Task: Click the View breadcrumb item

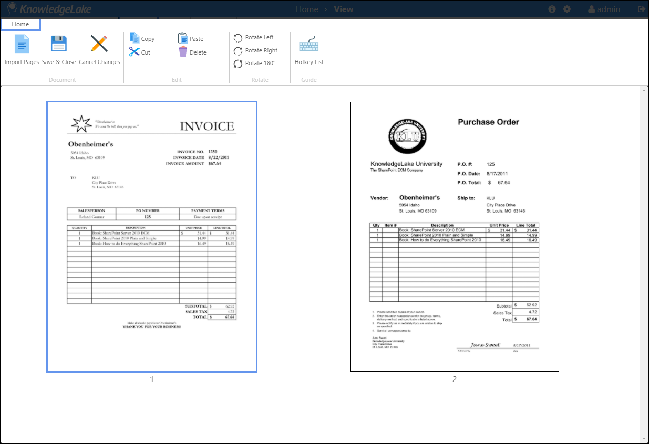Action: pyautogui.click(x=344, y=9)
